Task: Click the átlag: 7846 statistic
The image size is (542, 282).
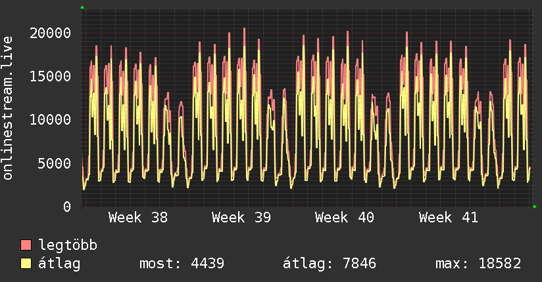Action: pos(329,264)
